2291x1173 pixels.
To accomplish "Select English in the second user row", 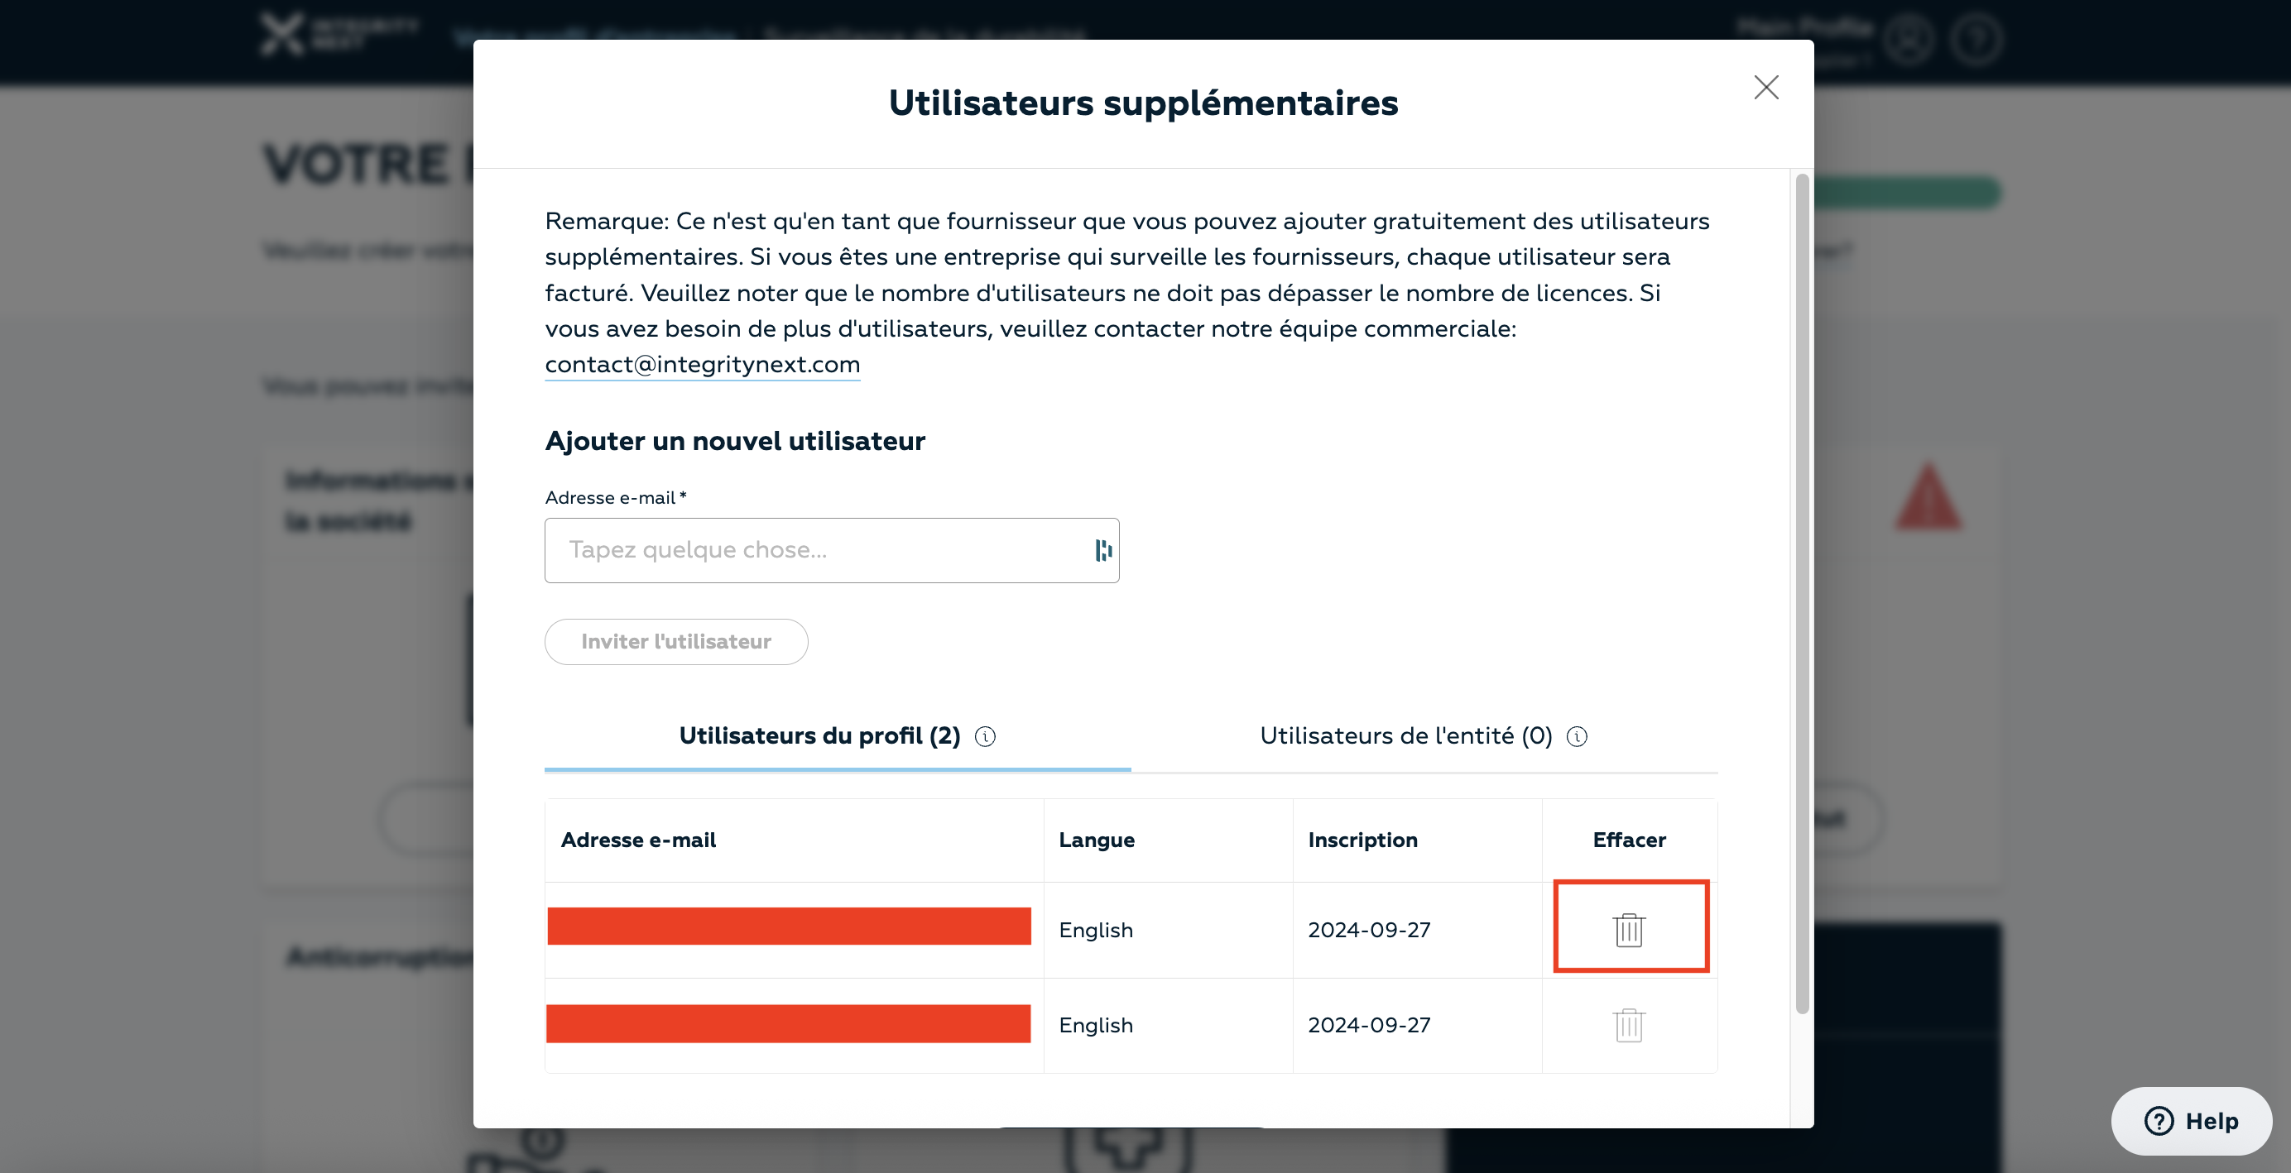I will pyautogui.click(x=1096, y=1026).
